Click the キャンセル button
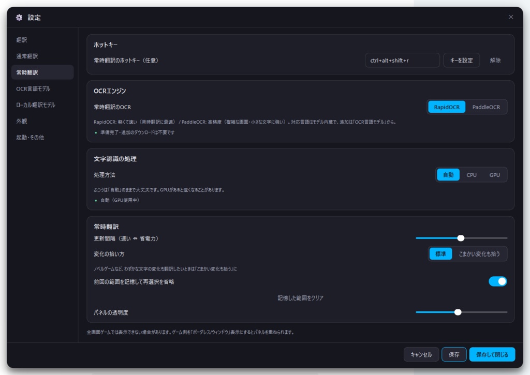Image resolution: width=530 pixels, height=375 pixels. click(421, 354)
